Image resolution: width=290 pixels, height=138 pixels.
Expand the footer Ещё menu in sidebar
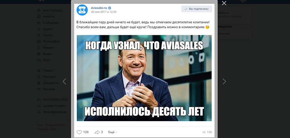pos(55,129)
